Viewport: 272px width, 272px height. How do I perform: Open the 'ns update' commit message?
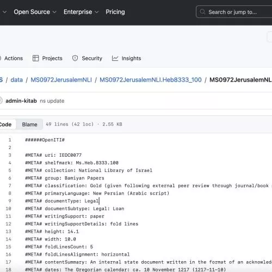52,101
